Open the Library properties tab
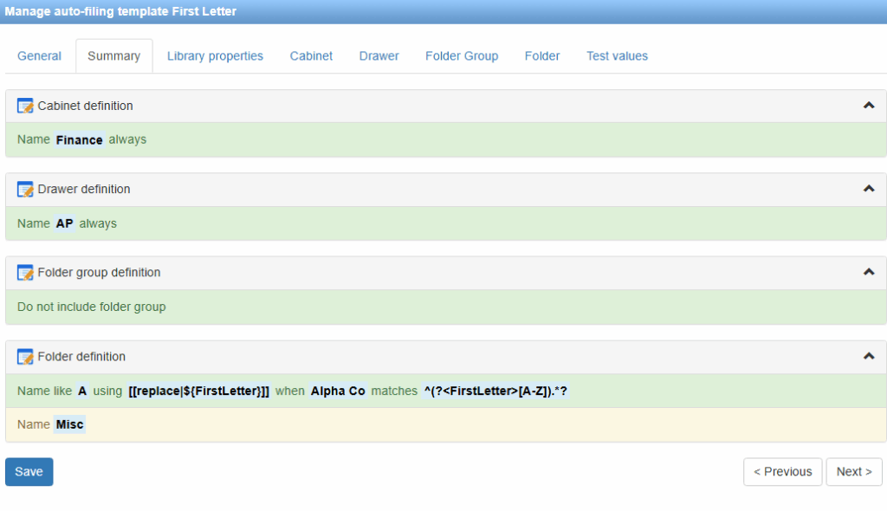The height and width of the screenshot is (511, 887). coord(215,56)
